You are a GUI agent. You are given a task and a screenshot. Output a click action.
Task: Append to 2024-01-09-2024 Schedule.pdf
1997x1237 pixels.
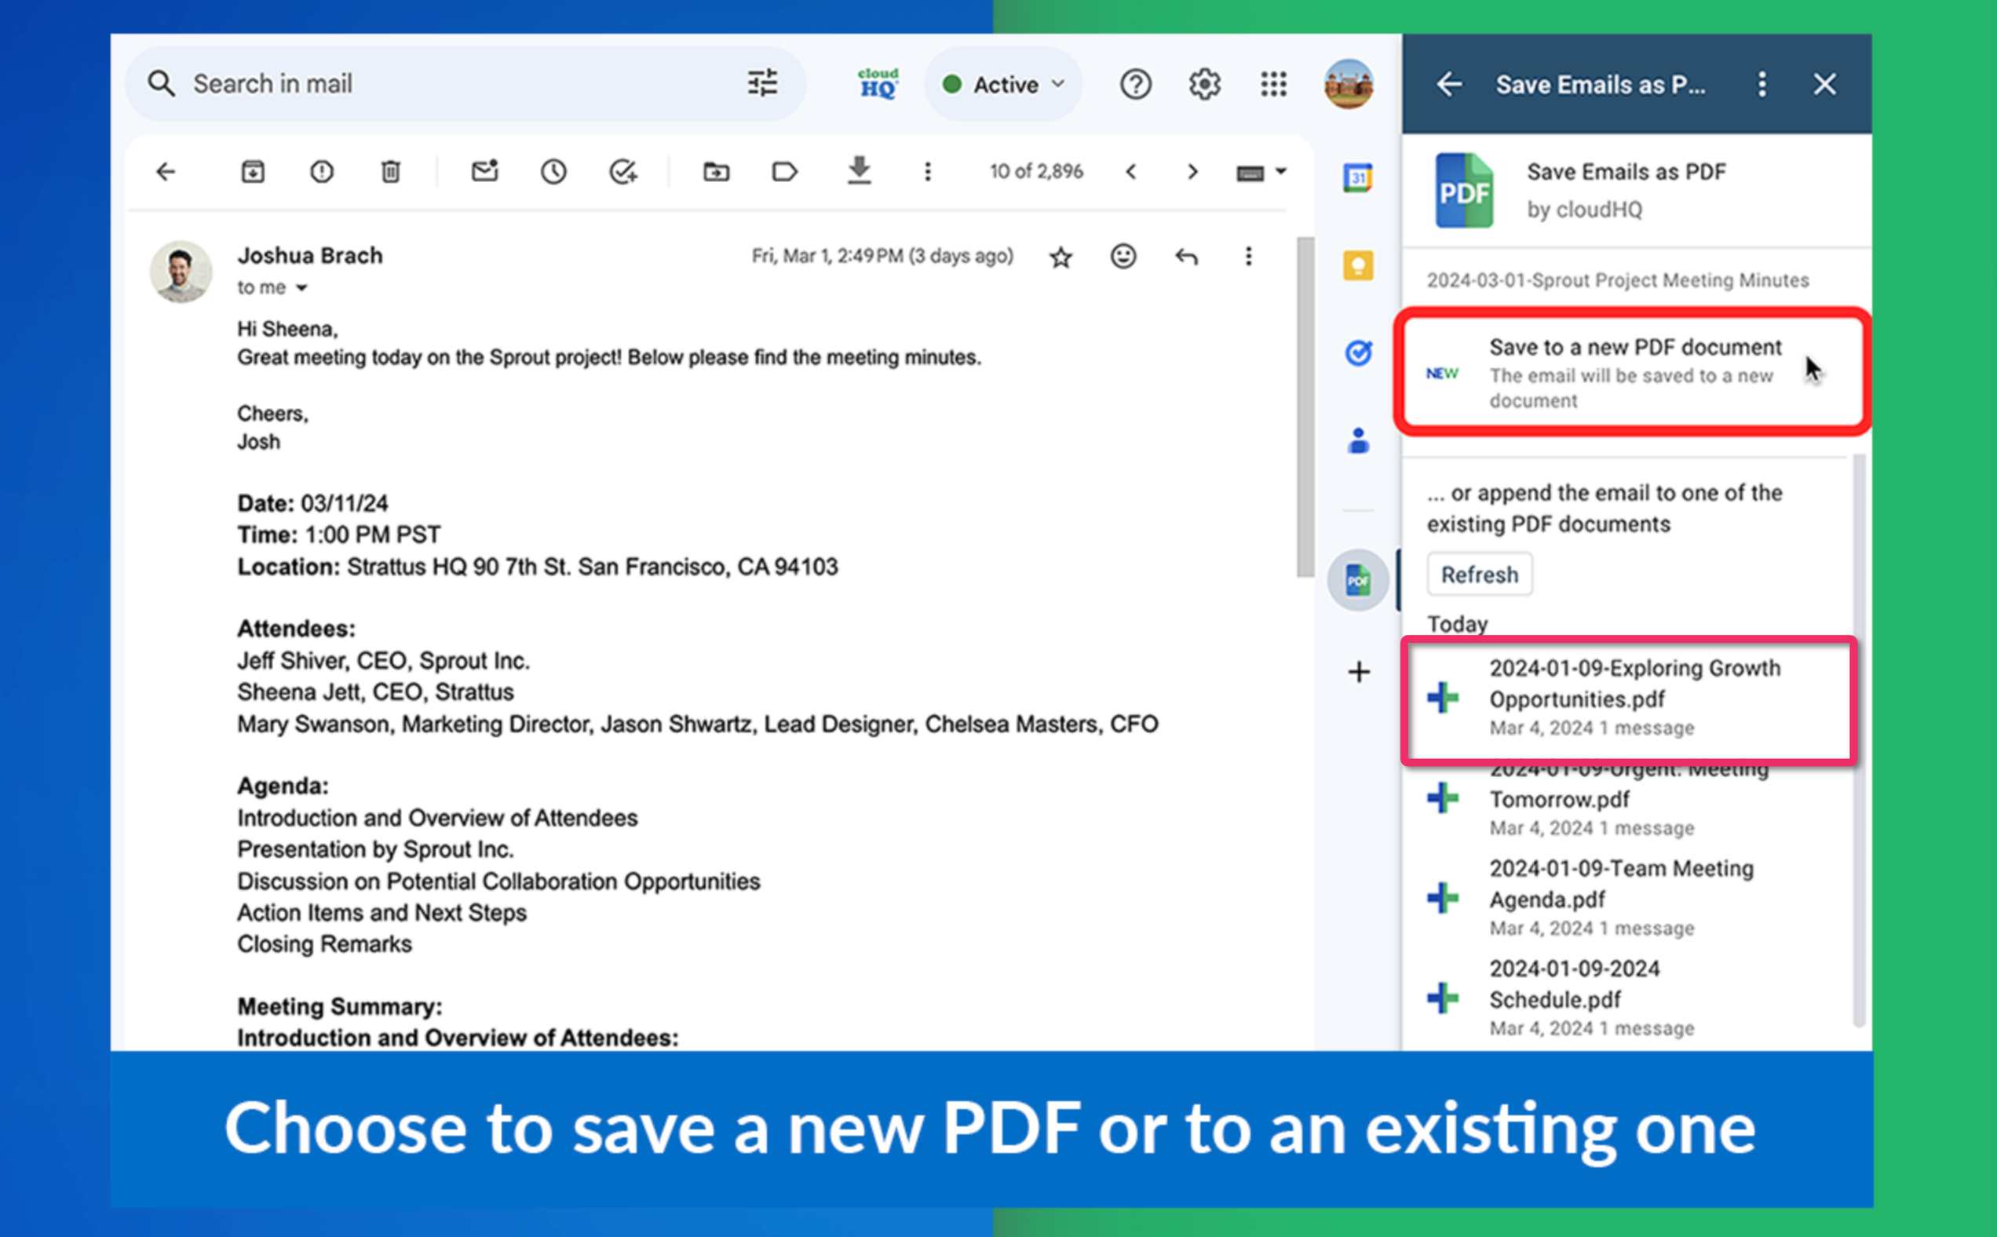pos(1628,998)
